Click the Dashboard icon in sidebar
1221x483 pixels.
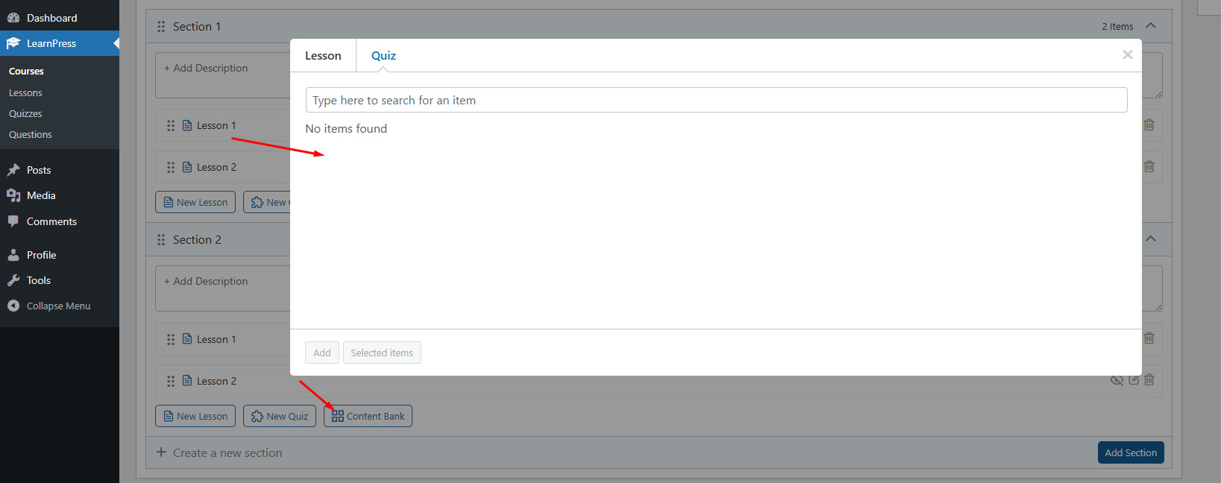tap(13, 18)
